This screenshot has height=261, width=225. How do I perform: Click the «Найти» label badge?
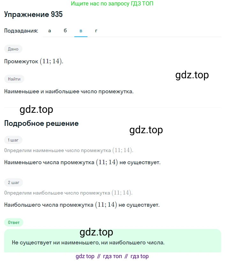(x=14, y=79)
